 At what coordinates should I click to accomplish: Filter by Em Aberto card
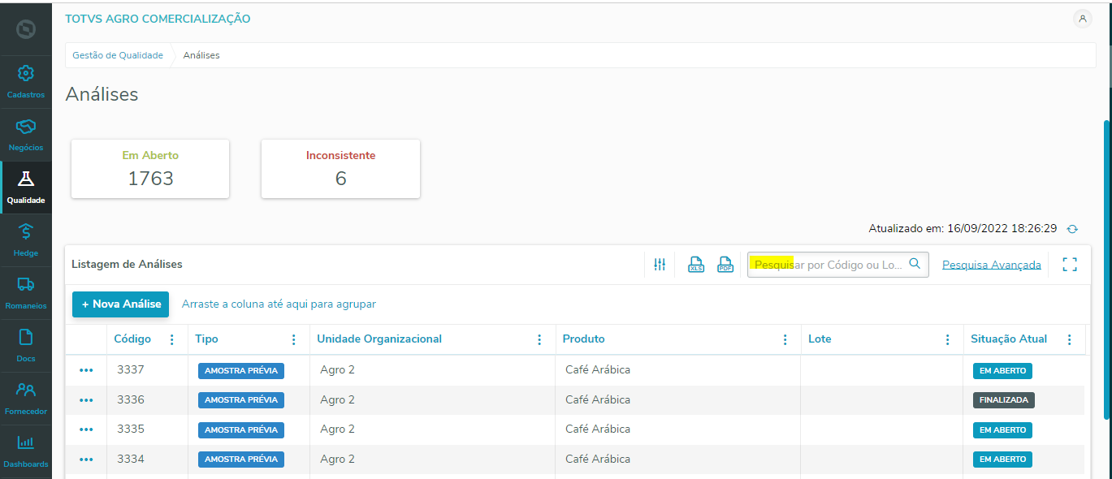coord(150,169)
